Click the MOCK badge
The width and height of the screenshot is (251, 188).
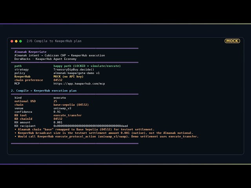(x=232, y=41)
